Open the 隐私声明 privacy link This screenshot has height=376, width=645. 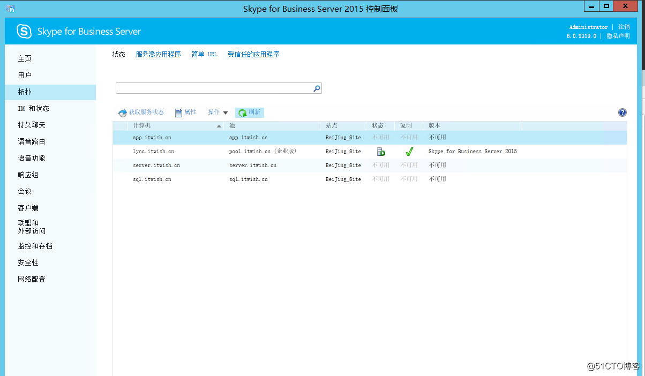618,36
